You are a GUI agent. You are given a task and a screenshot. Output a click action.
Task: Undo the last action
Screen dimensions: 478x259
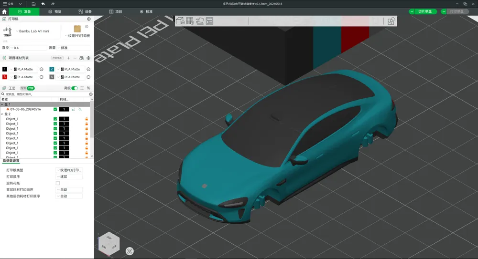(x=43, y=4)
